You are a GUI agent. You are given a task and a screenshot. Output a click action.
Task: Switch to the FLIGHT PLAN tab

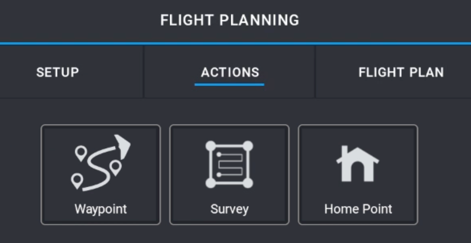(x=401, y=73)
